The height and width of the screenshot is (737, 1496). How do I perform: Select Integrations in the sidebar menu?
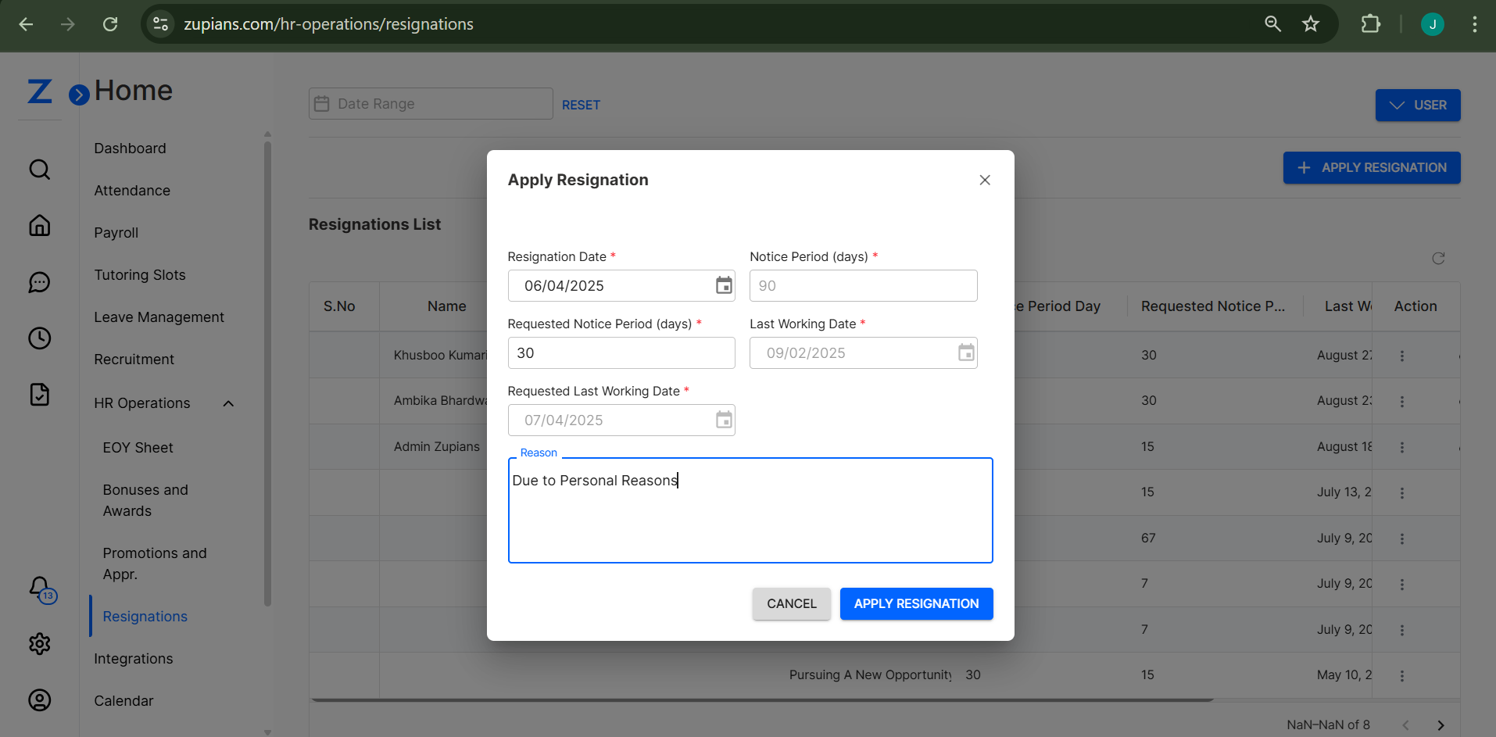pyautogui.click(x=133, y=658)
